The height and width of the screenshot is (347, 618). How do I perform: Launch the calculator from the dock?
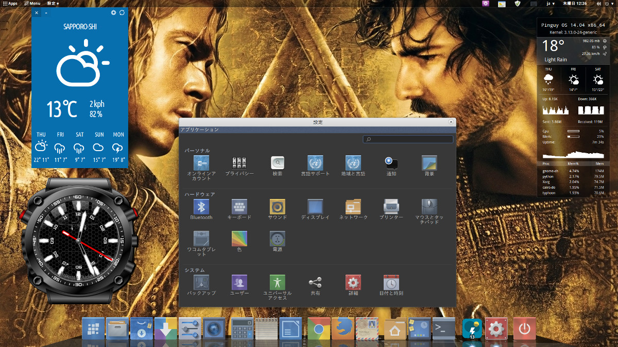point(242,330)
